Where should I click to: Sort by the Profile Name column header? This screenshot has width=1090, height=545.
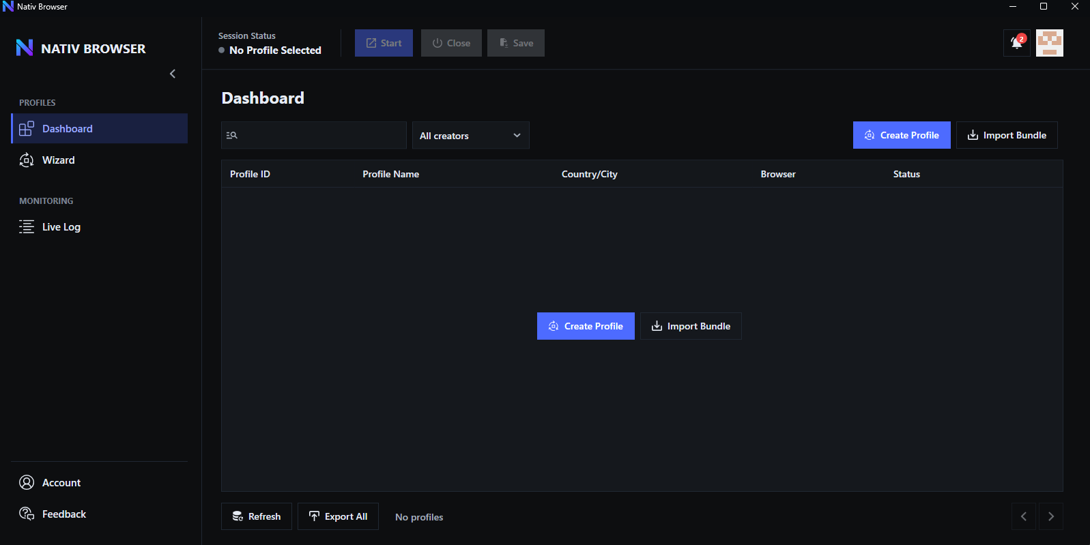pos(390,174)
